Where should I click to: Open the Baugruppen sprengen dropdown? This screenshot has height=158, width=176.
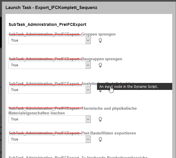[x=88, y=65]
